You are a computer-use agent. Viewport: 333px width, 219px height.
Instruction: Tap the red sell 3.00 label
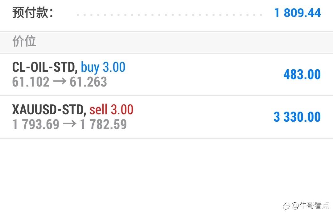[111, 109]
